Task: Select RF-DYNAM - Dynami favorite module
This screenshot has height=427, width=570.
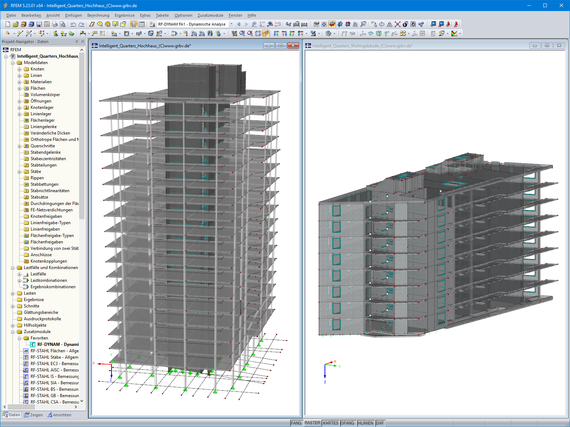Action: (58, 344)
